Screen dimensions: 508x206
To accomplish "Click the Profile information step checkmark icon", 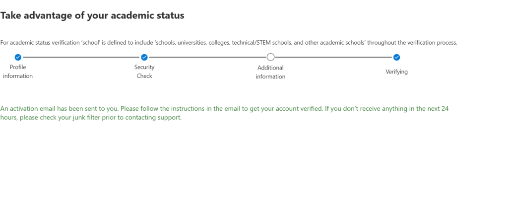I will pos(18,57).
